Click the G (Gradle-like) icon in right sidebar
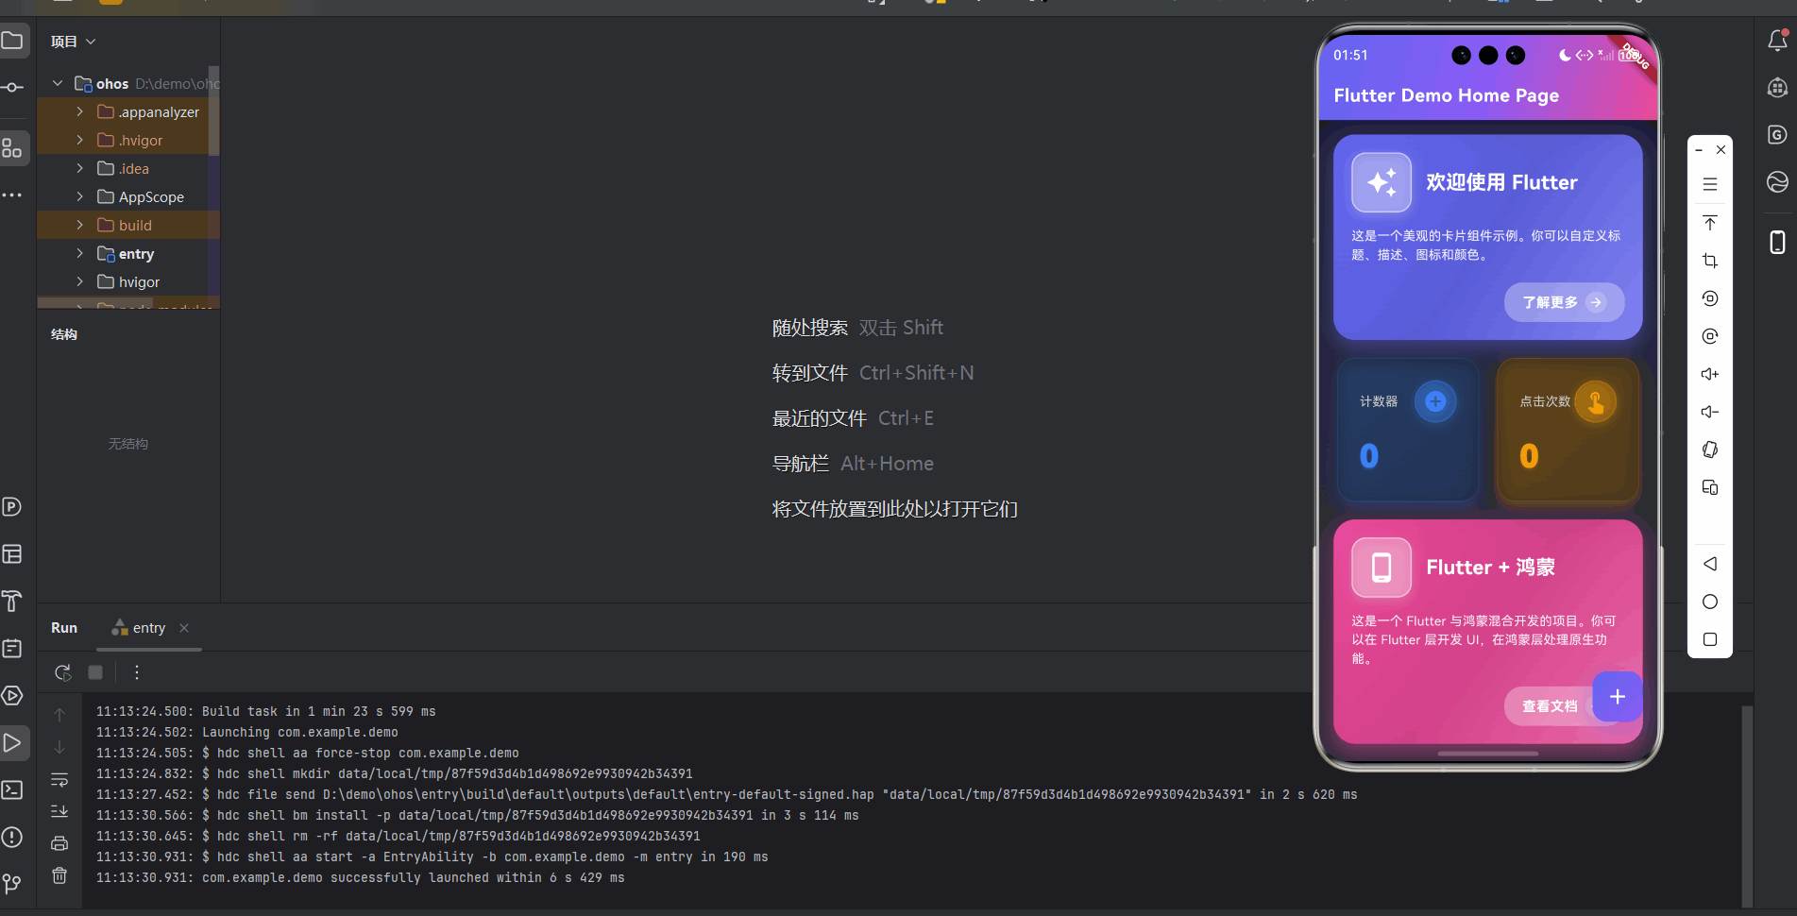Screen dimensions: 1797x916 1777,135
